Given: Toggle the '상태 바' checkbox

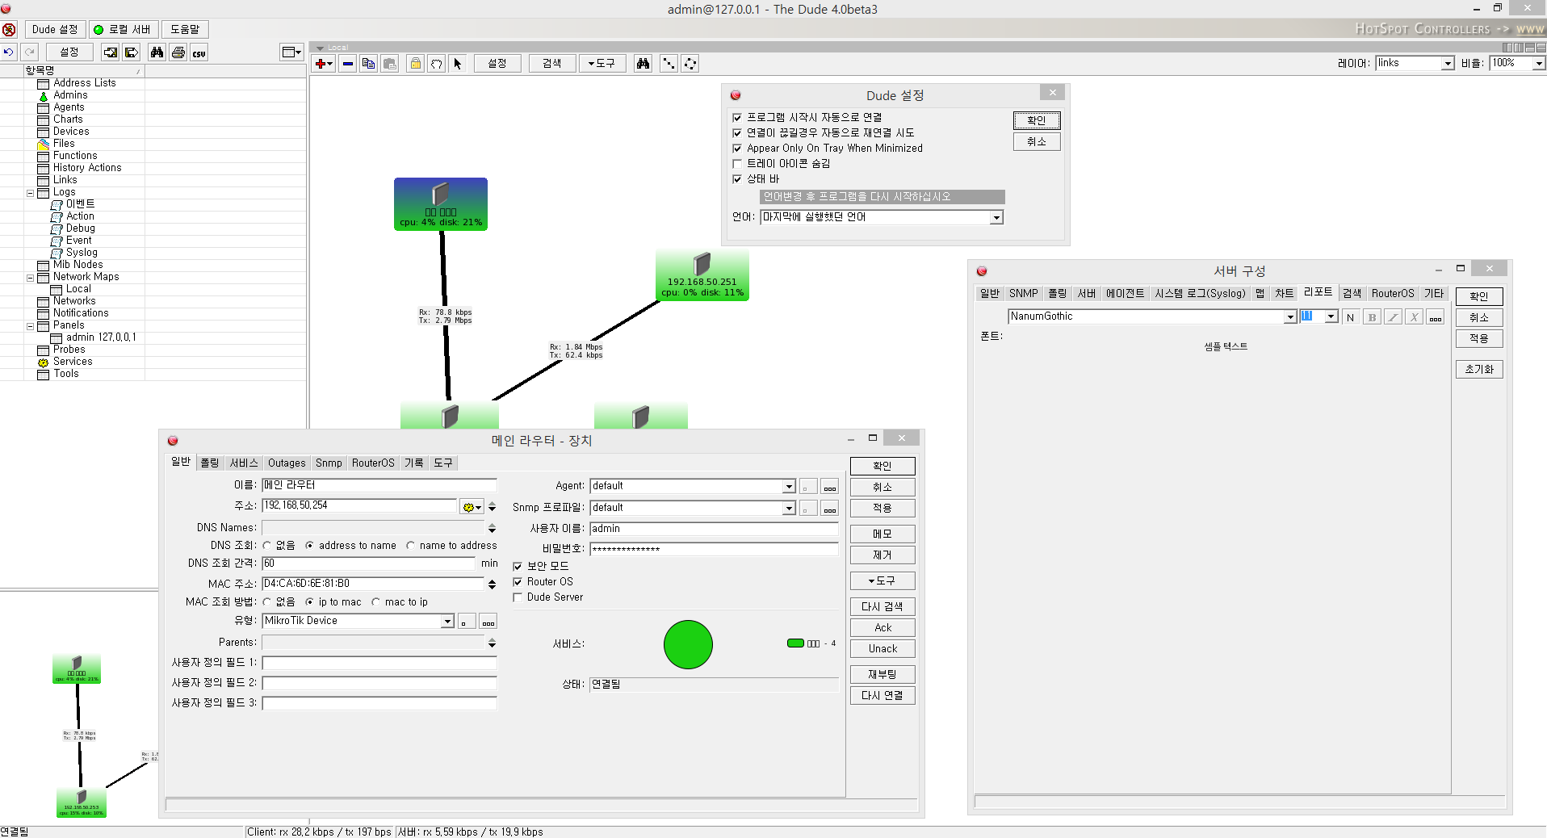Looking at the screenshot, I should click(737, 179).
